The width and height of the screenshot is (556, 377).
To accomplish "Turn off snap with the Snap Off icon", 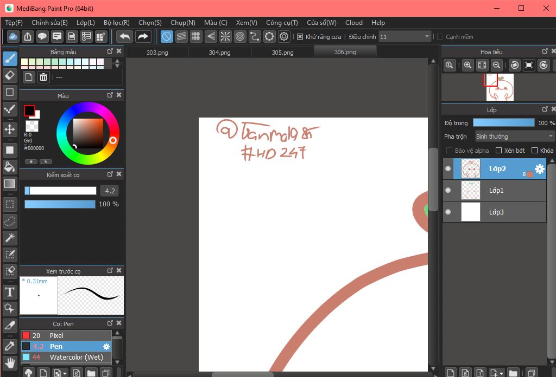I will (167, 36).
